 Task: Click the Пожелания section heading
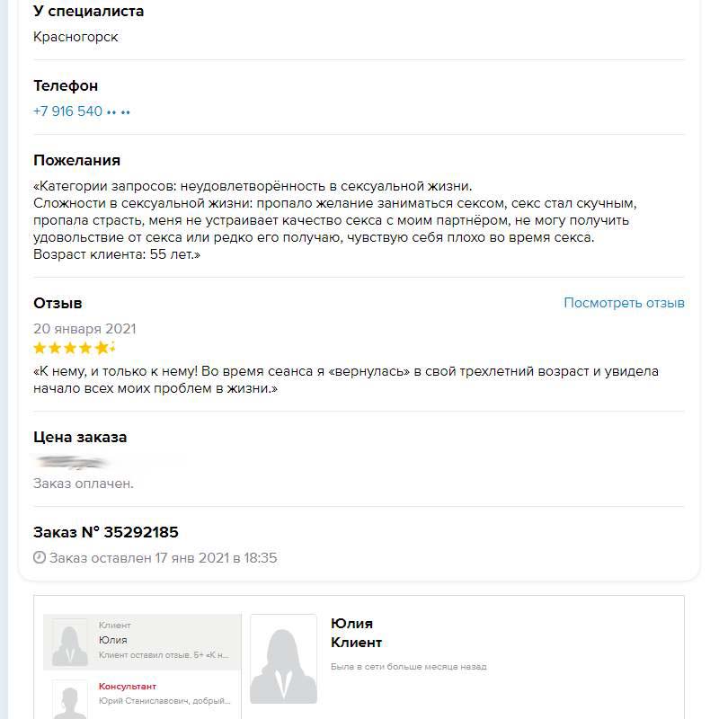tap(76, 160)
